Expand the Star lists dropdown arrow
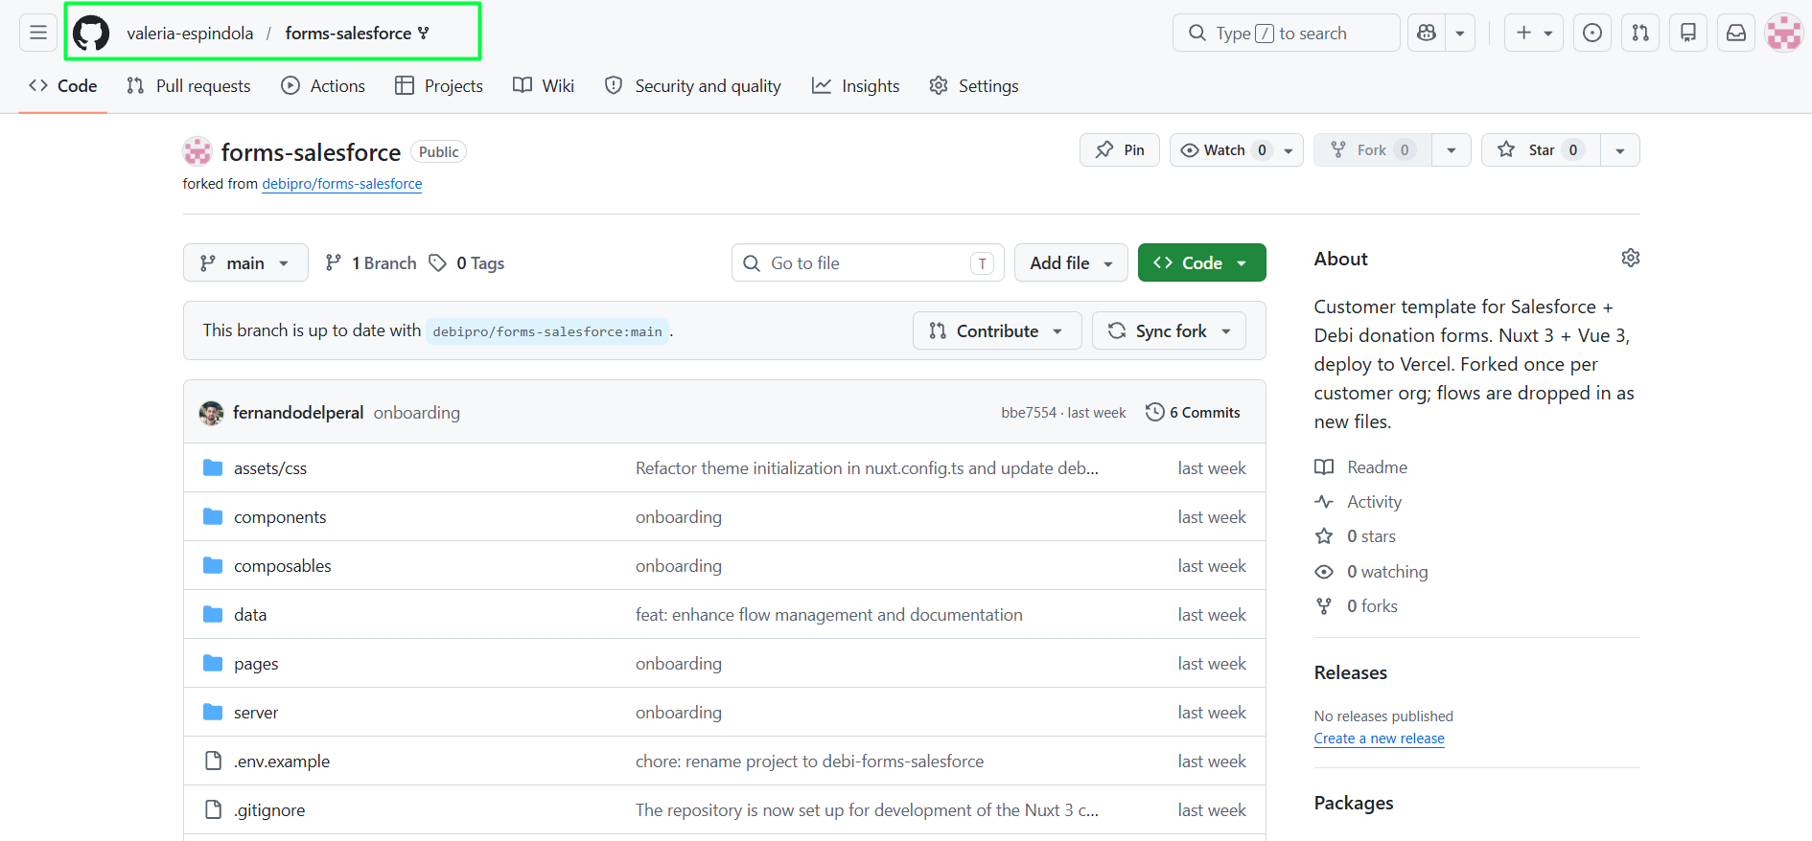1812x841 pixels. (1620, 150)
